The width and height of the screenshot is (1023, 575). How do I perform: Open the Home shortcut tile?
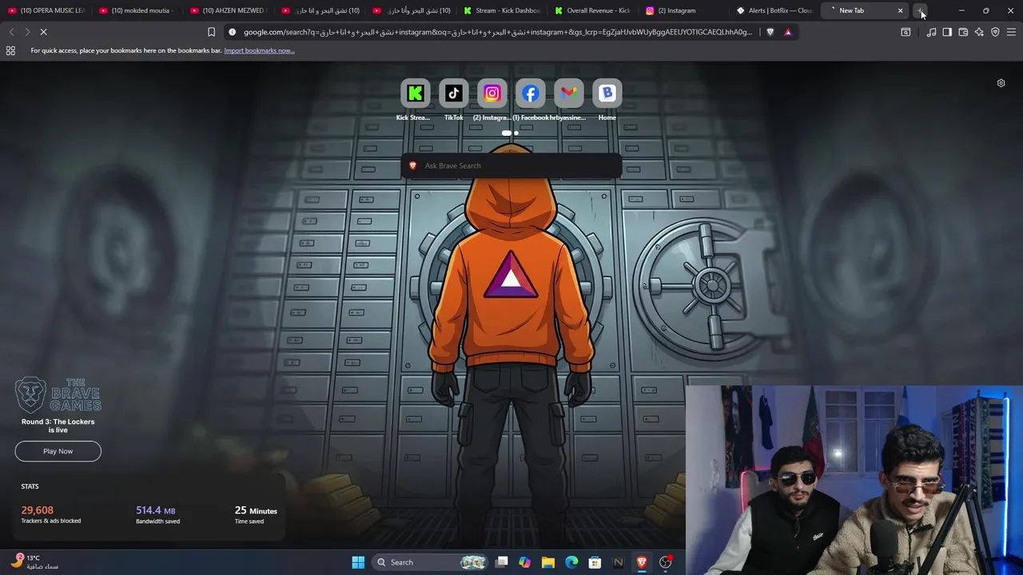607,93
